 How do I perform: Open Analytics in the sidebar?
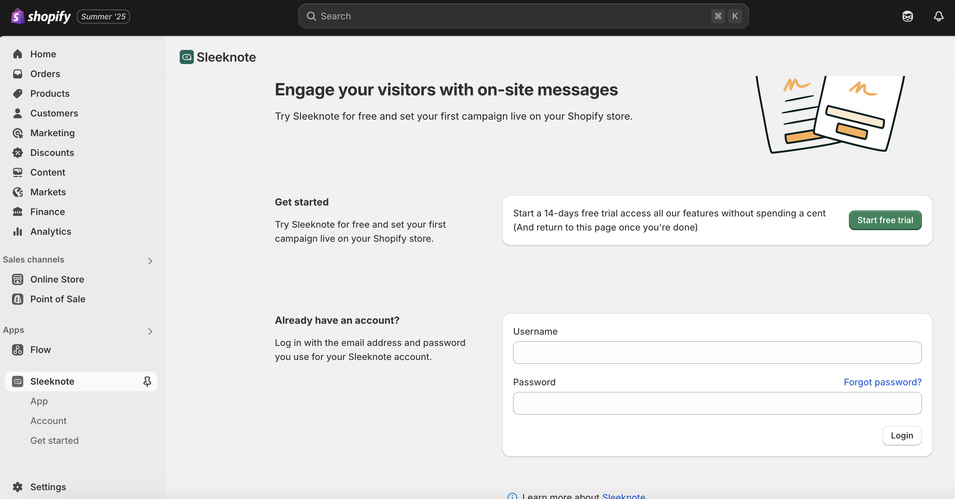[x=51, y=231]
